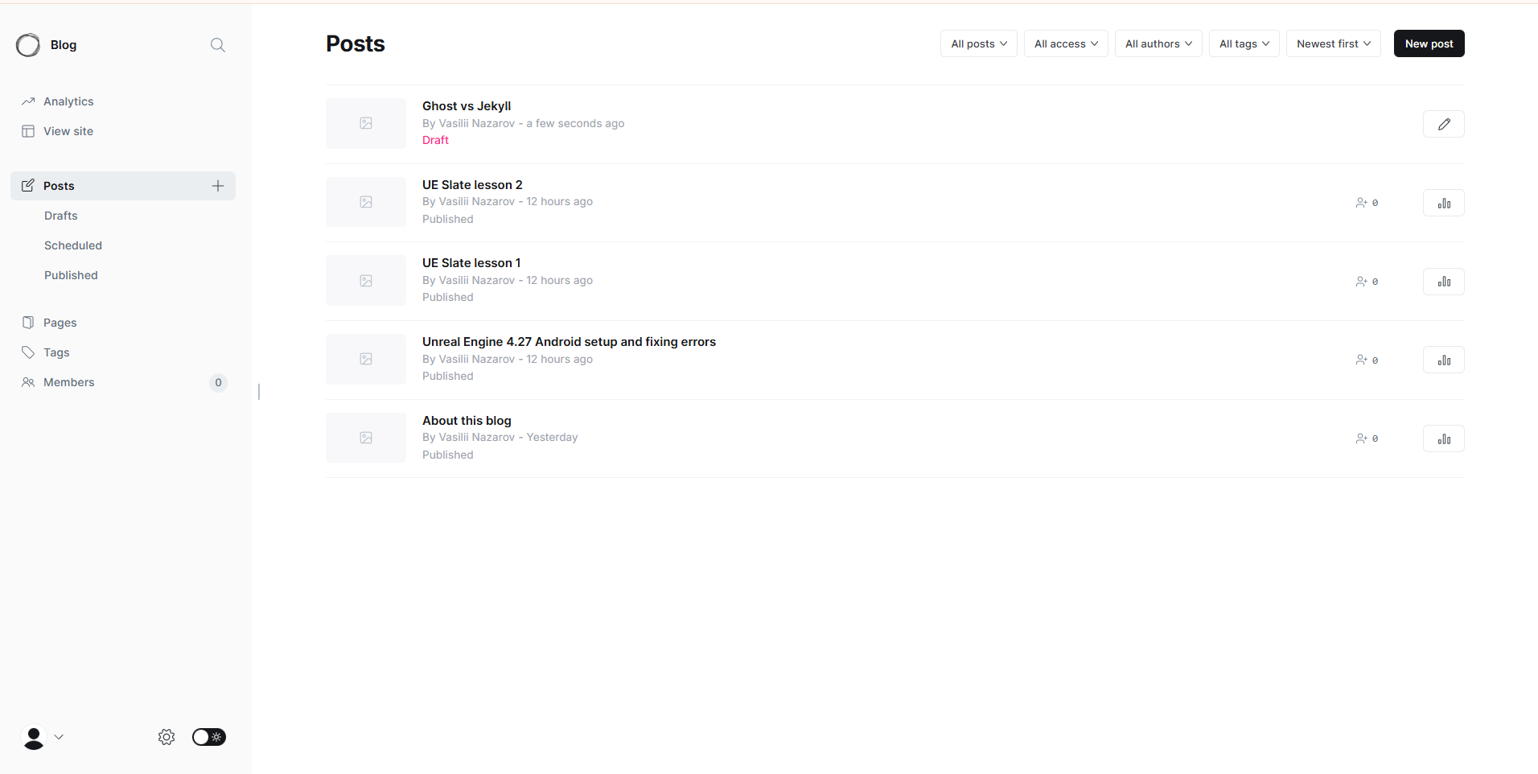Screen dimensions: 1538x774
Task: Open the settings gear icon
Action: [x=167, y=737]
